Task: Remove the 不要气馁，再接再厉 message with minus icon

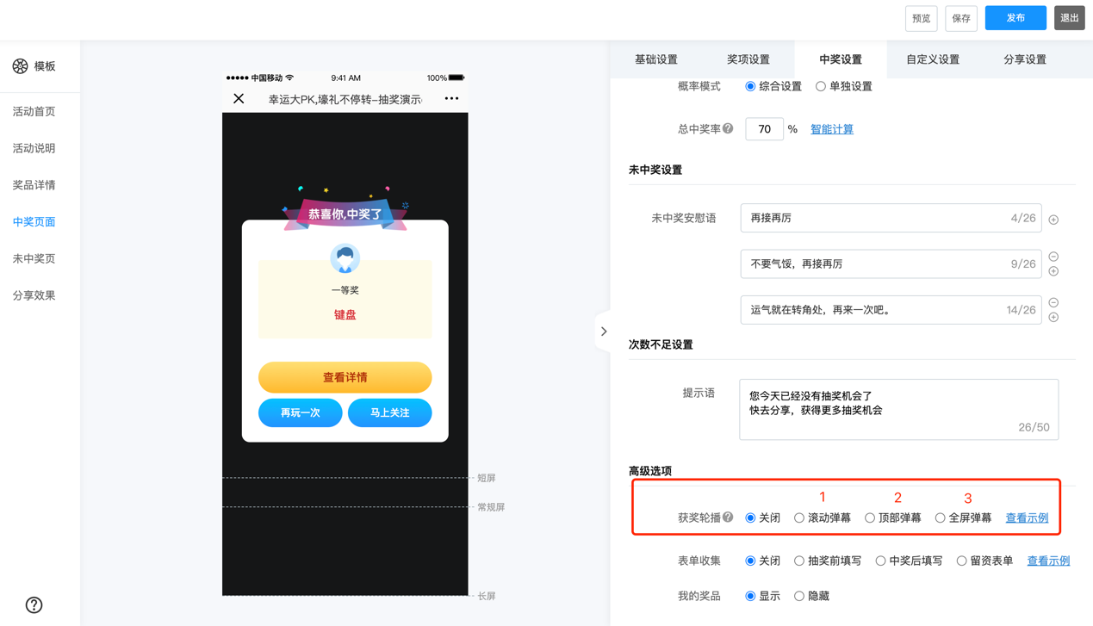Action: click(1053, 257)
